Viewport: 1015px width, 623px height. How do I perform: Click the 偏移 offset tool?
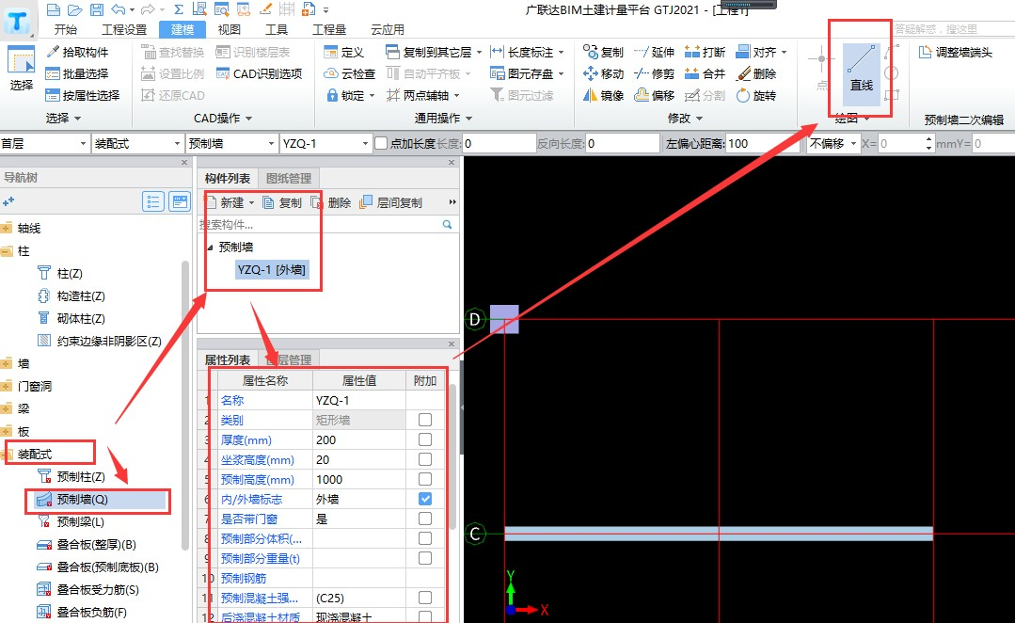655,95
